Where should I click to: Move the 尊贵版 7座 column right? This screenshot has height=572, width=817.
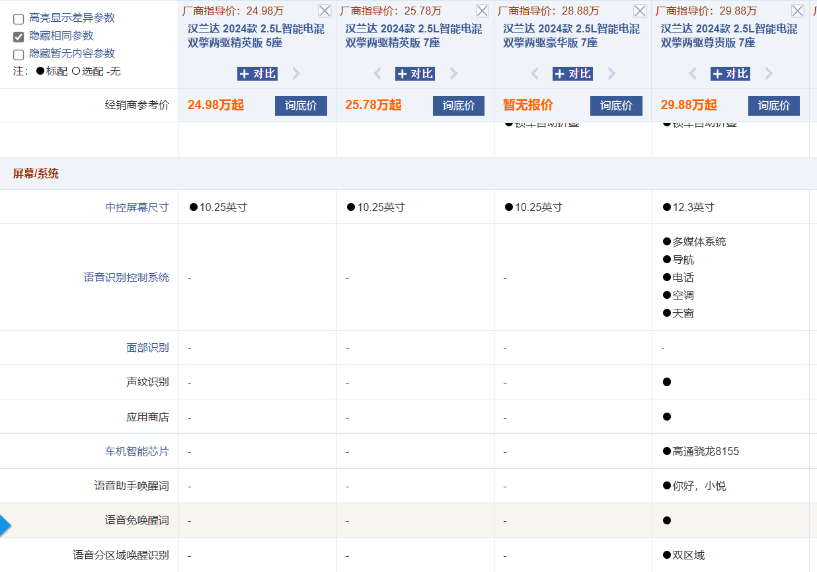(x=769, y=73)
